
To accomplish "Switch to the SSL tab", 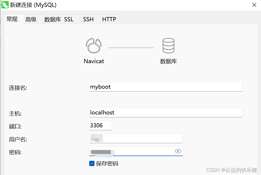I will click(72, 19).
